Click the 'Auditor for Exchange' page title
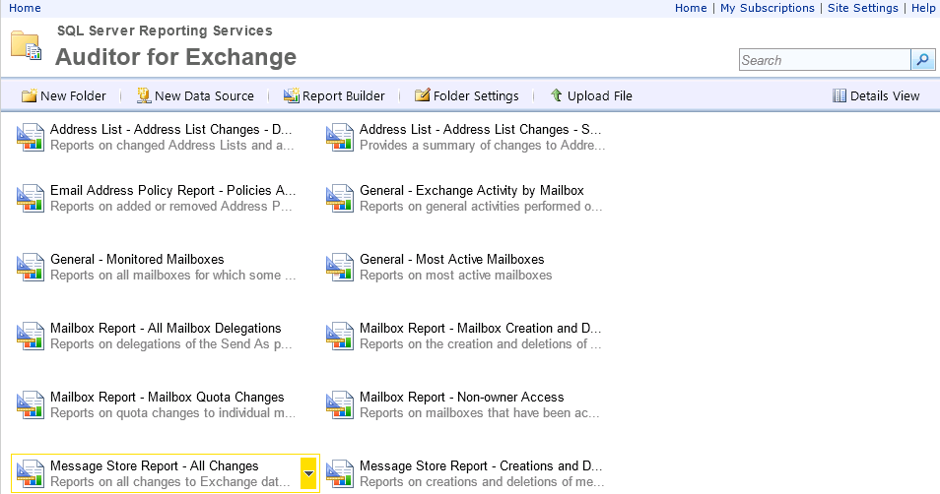 175,57
